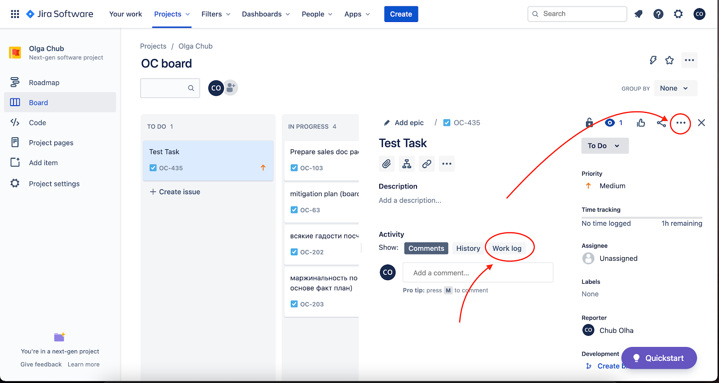This screenshot has width=719, height=383.
Task: Switch to the Work log tab
Action: tap(506, 249)
